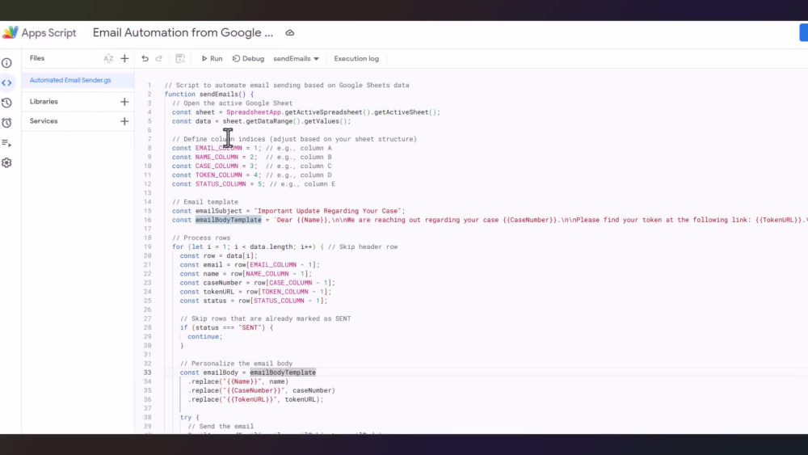Viewport: 808px width, 455px height.
Task: Select the Automated Email Sender.gs file
Action: pyautogui.click(x=70, y=80)
